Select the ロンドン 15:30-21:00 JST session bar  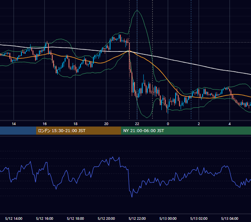78,131
